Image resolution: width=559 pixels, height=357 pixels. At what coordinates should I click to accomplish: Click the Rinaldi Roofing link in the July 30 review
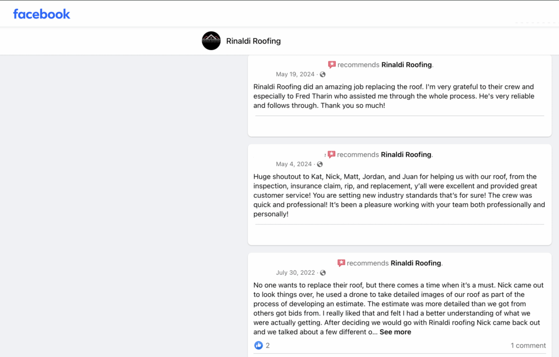416,263
